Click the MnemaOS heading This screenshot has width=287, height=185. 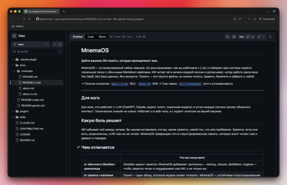coord(95,50)
